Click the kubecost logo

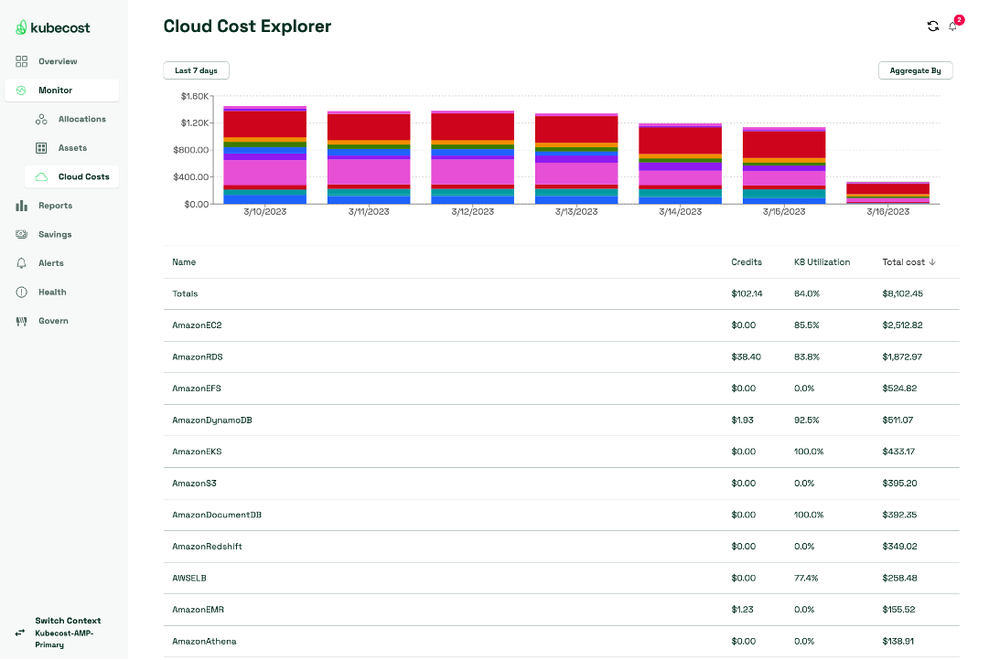pyautogui.click(x=50, y=28)
